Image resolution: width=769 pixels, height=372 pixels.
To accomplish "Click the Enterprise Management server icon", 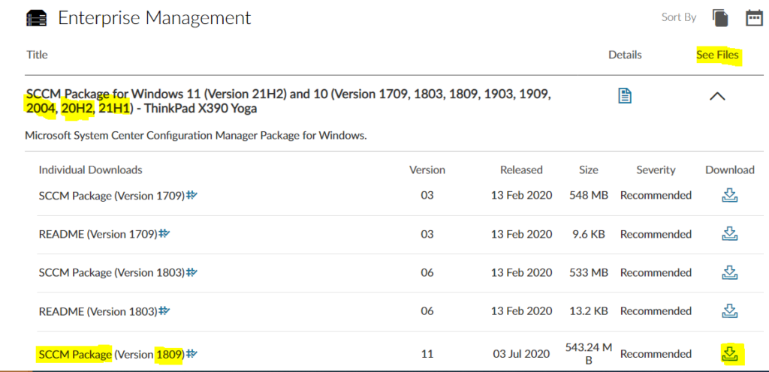I will click(36, 19).
